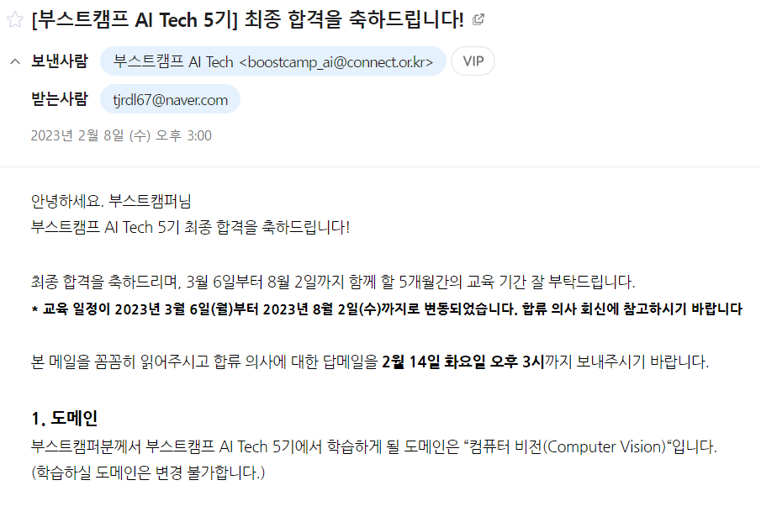Click sender chip boostcamp_ai@connect.or.kr
This screenshot has height=512, width=761.
point(272,61)
